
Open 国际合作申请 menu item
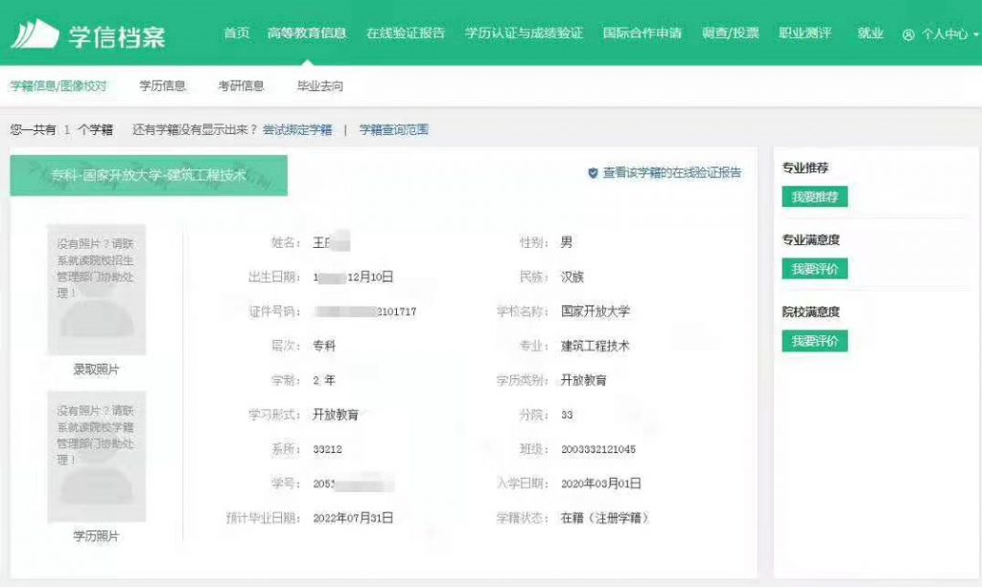point(643,34)
